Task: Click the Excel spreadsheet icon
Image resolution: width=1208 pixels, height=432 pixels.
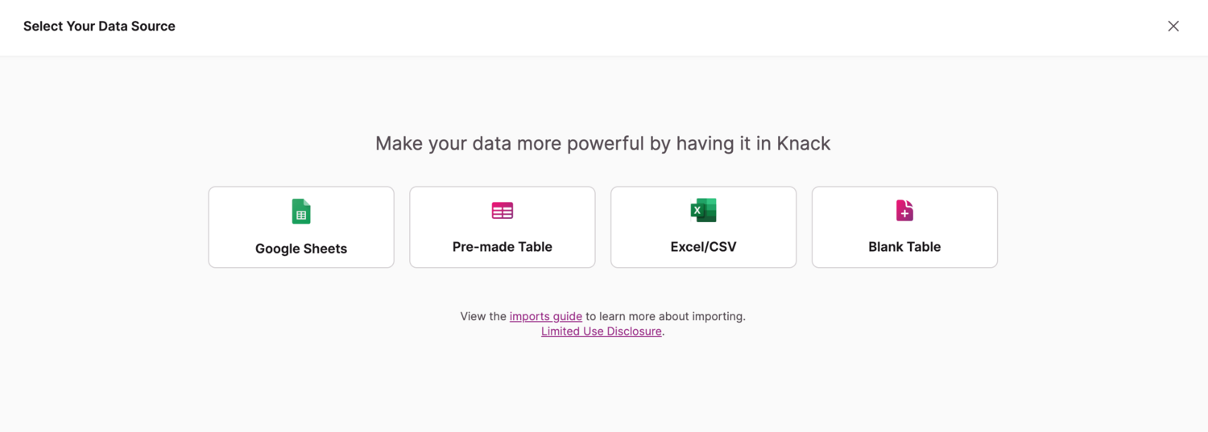Action: (703, 211)
